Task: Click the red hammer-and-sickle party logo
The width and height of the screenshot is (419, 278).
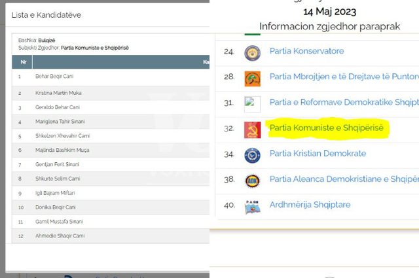Action: click(252, 130)
